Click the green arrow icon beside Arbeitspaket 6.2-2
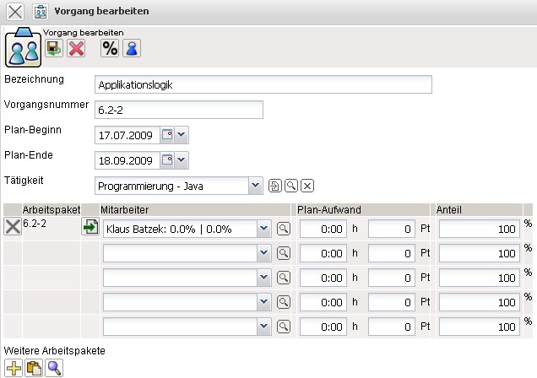 click(90, 228)
